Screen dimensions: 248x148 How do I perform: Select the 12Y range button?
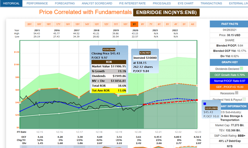(106, 24)
